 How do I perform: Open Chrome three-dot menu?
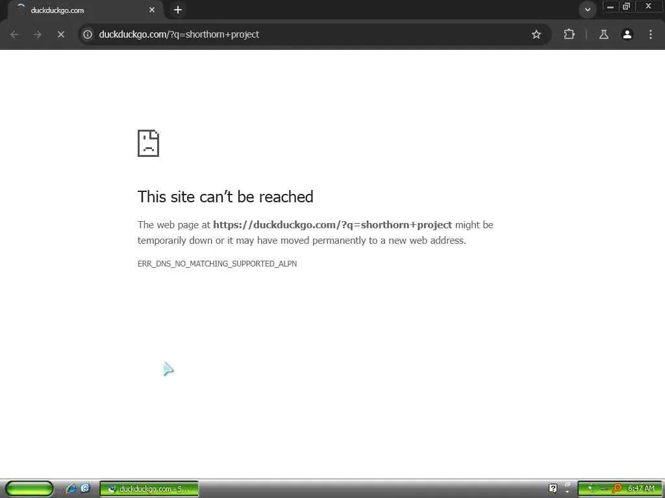651,35
